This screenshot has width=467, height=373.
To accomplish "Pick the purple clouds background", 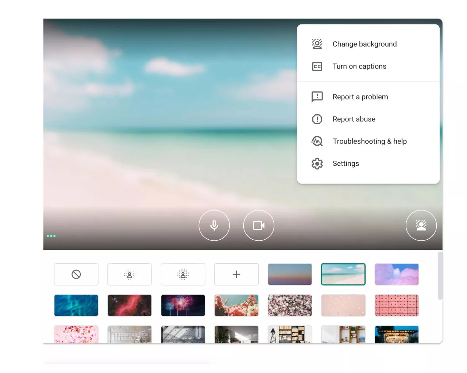I will pyautogui.click(x=397, y=274).
